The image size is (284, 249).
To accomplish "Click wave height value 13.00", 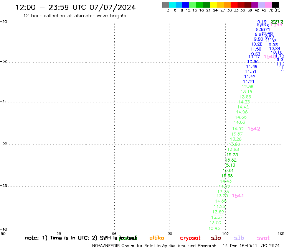I will pyautogui.click(x=215, y=223).
